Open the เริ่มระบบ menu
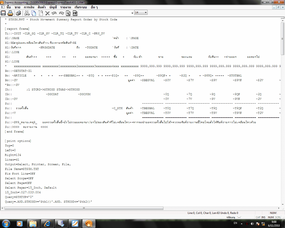 [x=81, y=7]
